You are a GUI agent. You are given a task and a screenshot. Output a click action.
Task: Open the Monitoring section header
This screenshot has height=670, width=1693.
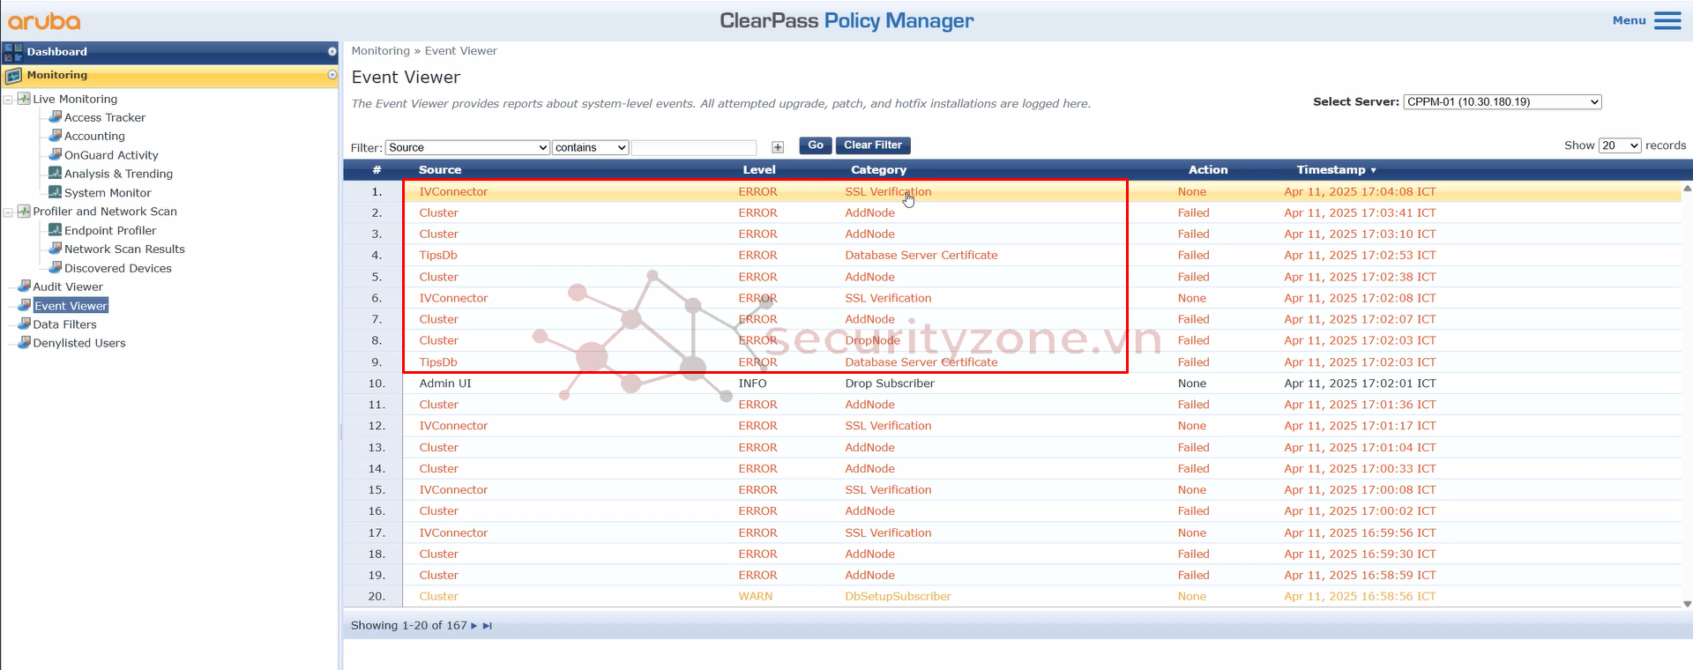pyautogui.click(x=57, y=75)
